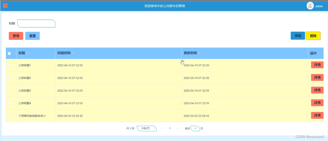This screenshot has height=141, width=328.
Task: Open 详情 for 公告标题3
Action: [x=317, y=90]
